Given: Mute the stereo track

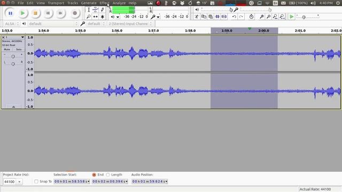Looking at the screenshot, I should point(7,50).
